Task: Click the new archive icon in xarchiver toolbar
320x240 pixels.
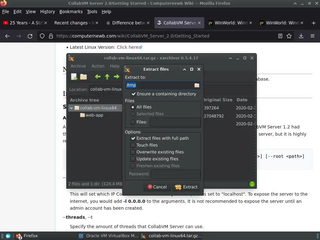Action: coord(74,77)
